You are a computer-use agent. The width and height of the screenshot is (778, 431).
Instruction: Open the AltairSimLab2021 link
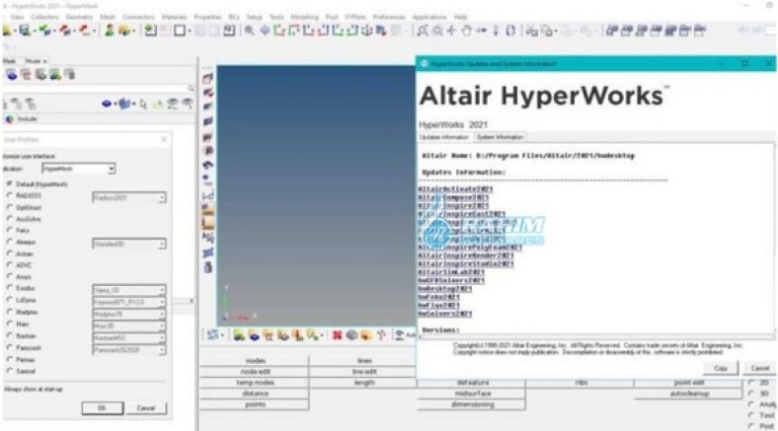[x=451, y=272]
